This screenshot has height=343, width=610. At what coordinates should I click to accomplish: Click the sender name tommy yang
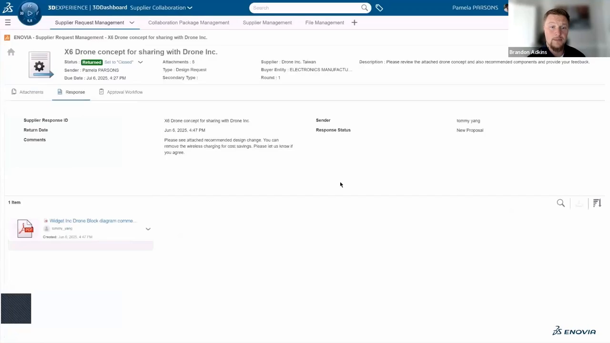tap(468, 121)
